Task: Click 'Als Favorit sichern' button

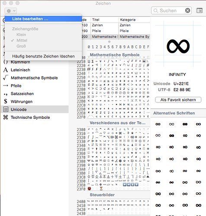Action: coord(178,100)
